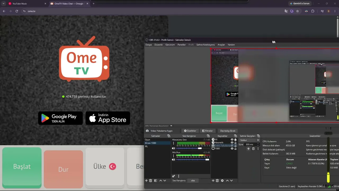Switch to YouTube Music browser tab
The height and width of the screenshot is (191, 339).
click(28, 4)
